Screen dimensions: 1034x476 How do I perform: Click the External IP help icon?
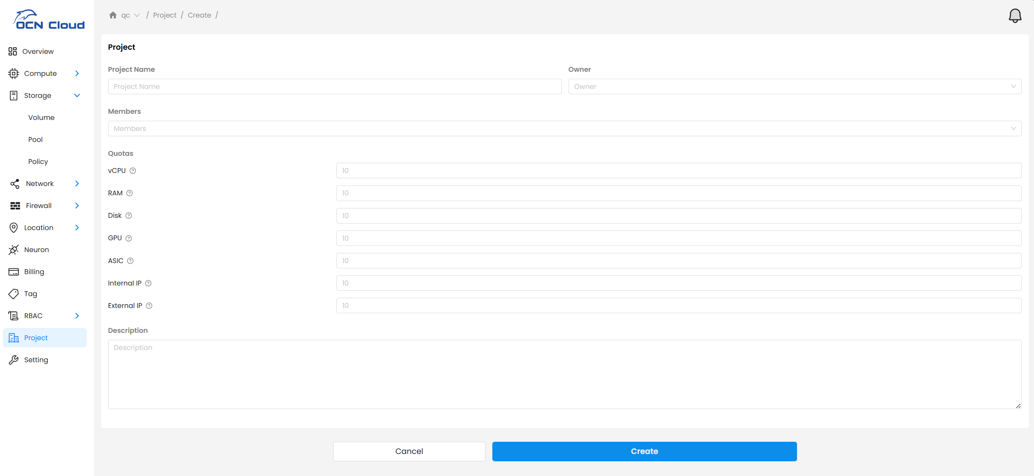click(x=149, y=306)
